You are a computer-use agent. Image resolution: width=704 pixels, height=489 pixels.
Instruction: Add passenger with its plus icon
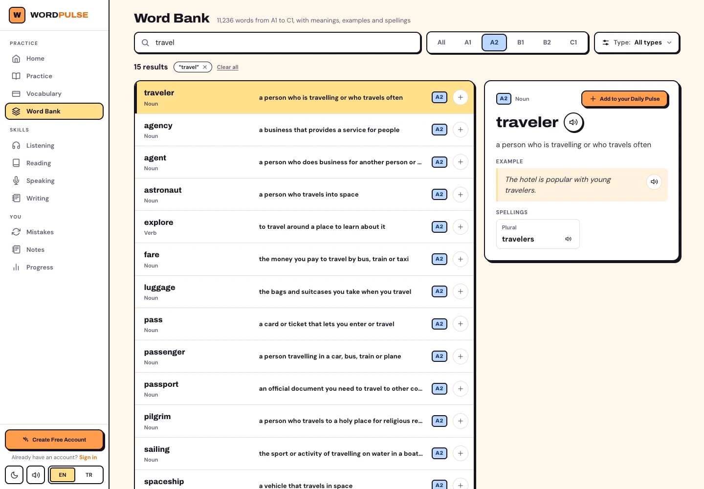coord(460,356)
